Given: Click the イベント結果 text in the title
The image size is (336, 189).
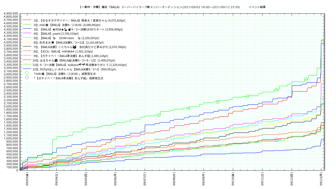Looking at the screenshot, I should pyautogui.click(x=257, y=7).
